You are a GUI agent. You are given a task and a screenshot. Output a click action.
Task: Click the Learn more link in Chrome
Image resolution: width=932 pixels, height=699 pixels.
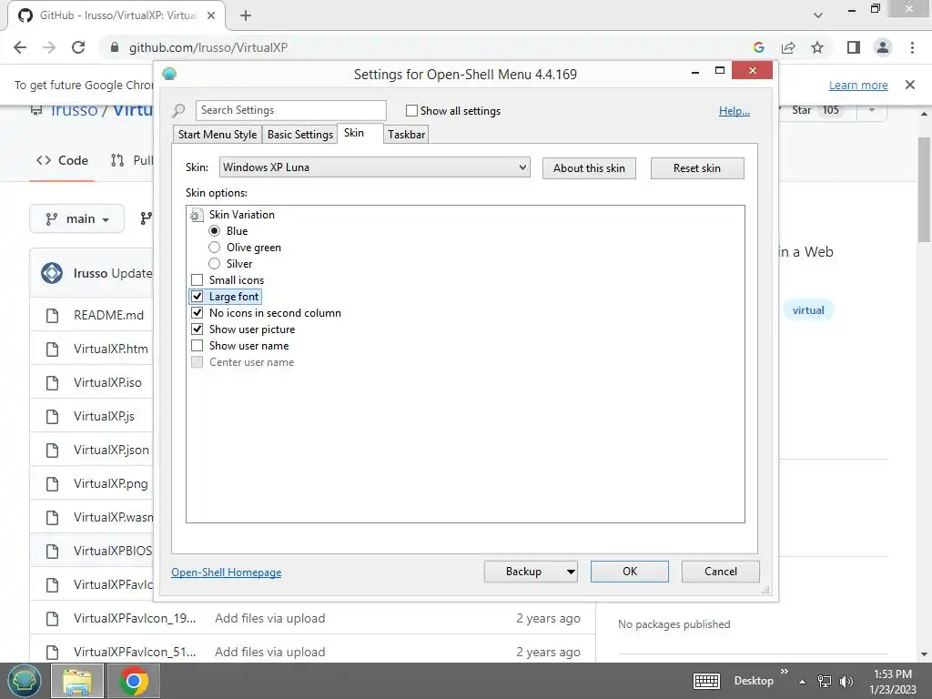click(x=858, y=85)
